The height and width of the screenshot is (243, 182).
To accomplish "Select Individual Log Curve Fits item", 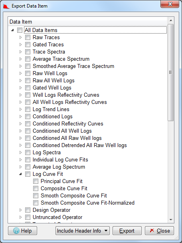I will tap(60, 159).
